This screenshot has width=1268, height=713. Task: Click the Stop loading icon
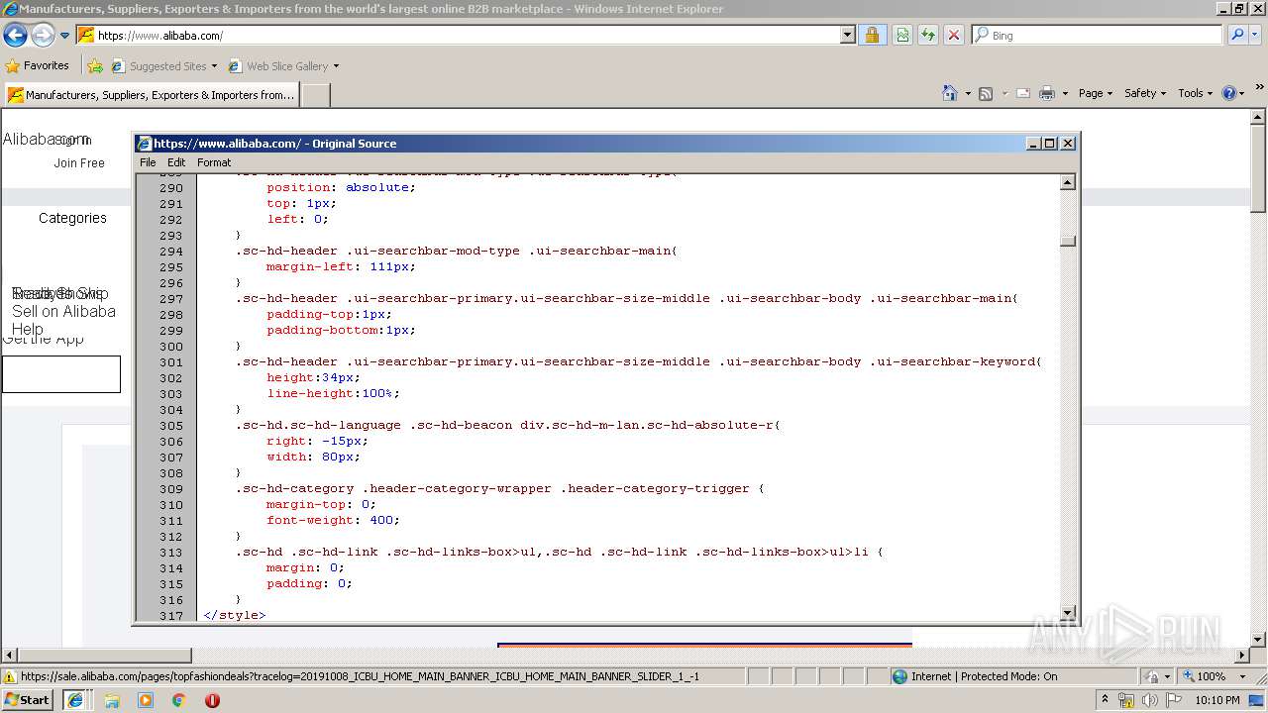pyautogui.click(x=954, y=36)
